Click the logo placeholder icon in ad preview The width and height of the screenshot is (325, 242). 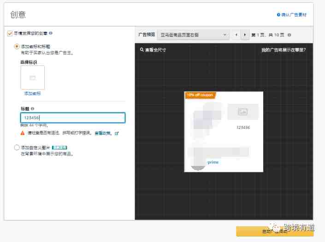tap(243, 112)
